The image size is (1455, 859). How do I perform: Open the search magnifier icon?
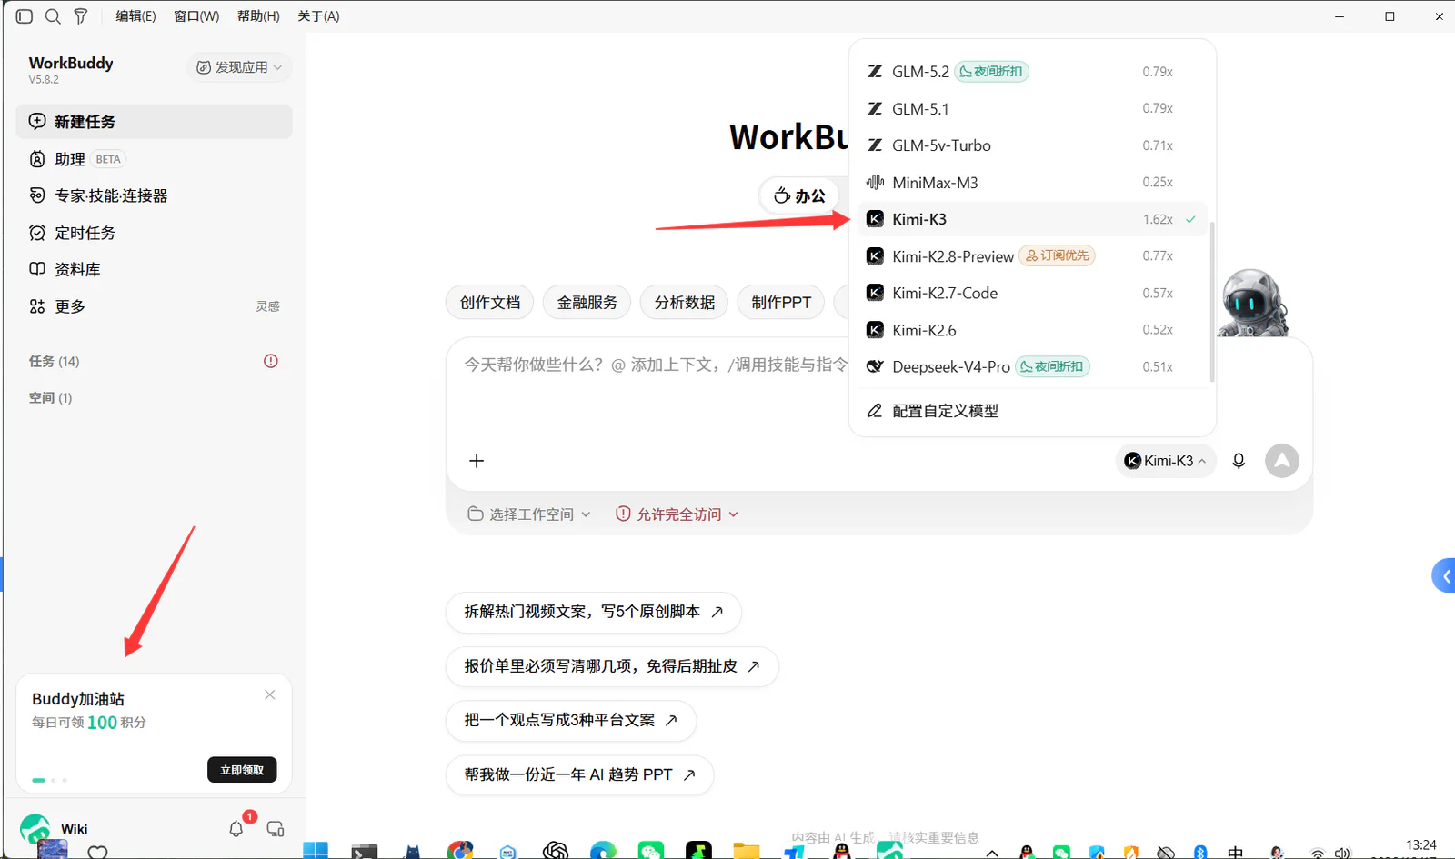53,16
